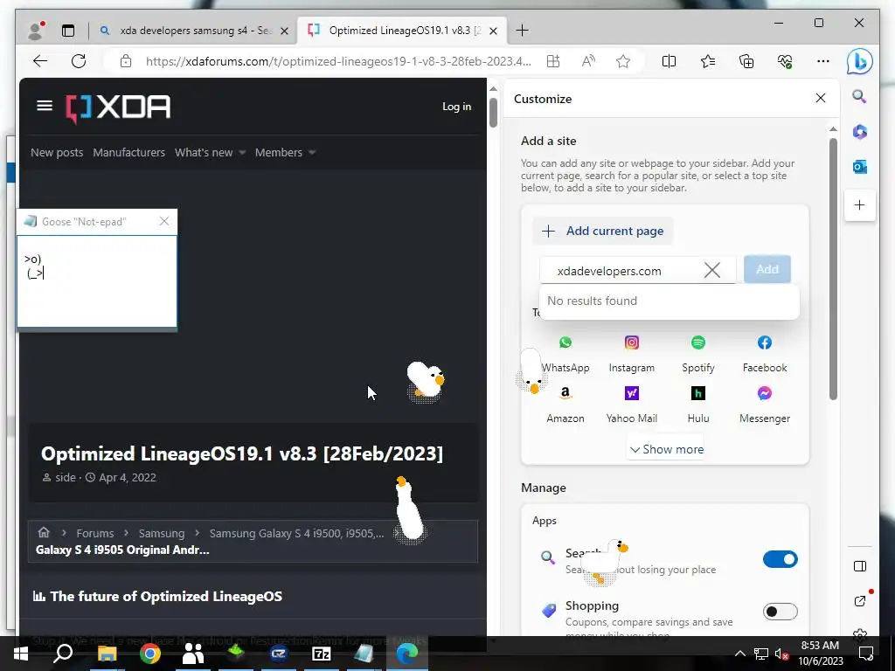This screenshot has height=671, width=895.
Task: Add Yahoo Mail to sidebar
Action: click(x=632, y=404)
